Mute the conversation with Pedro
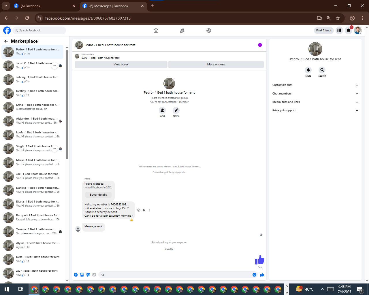This screenshot has width=369, height=295. [x=308, y=70]
